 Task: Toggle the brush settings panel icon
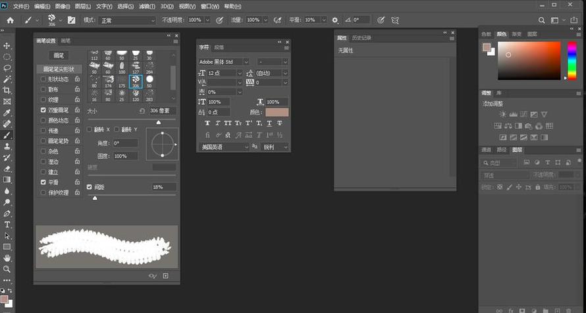[71, 20]
